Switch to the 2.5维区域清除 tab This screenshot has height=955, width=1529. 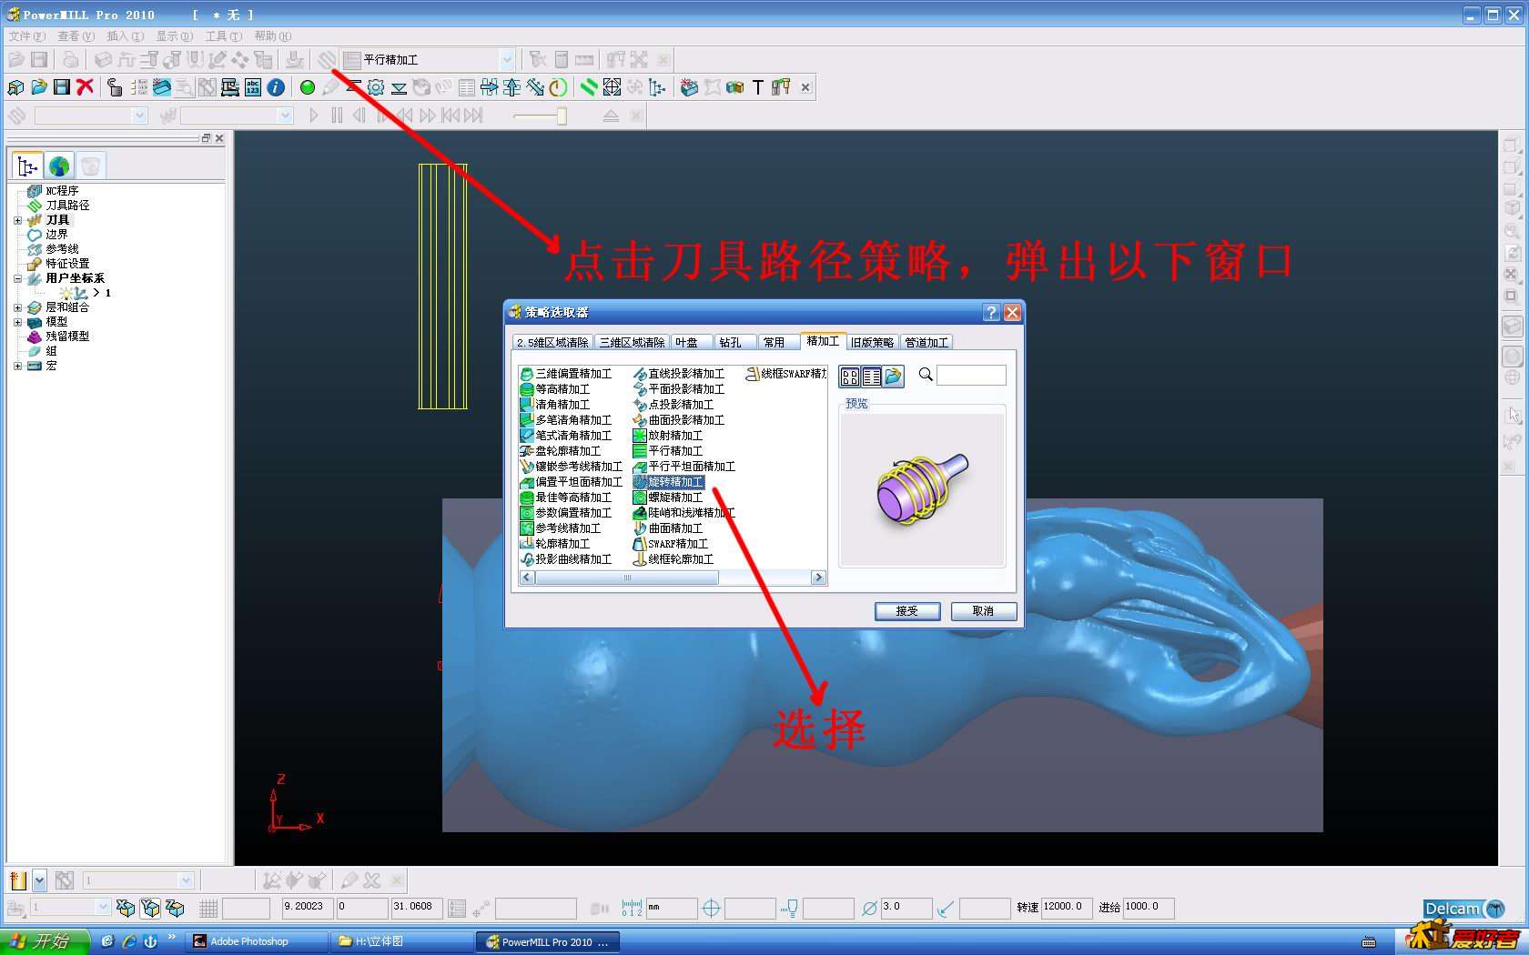pyautogui.click(x=552, y=343)
